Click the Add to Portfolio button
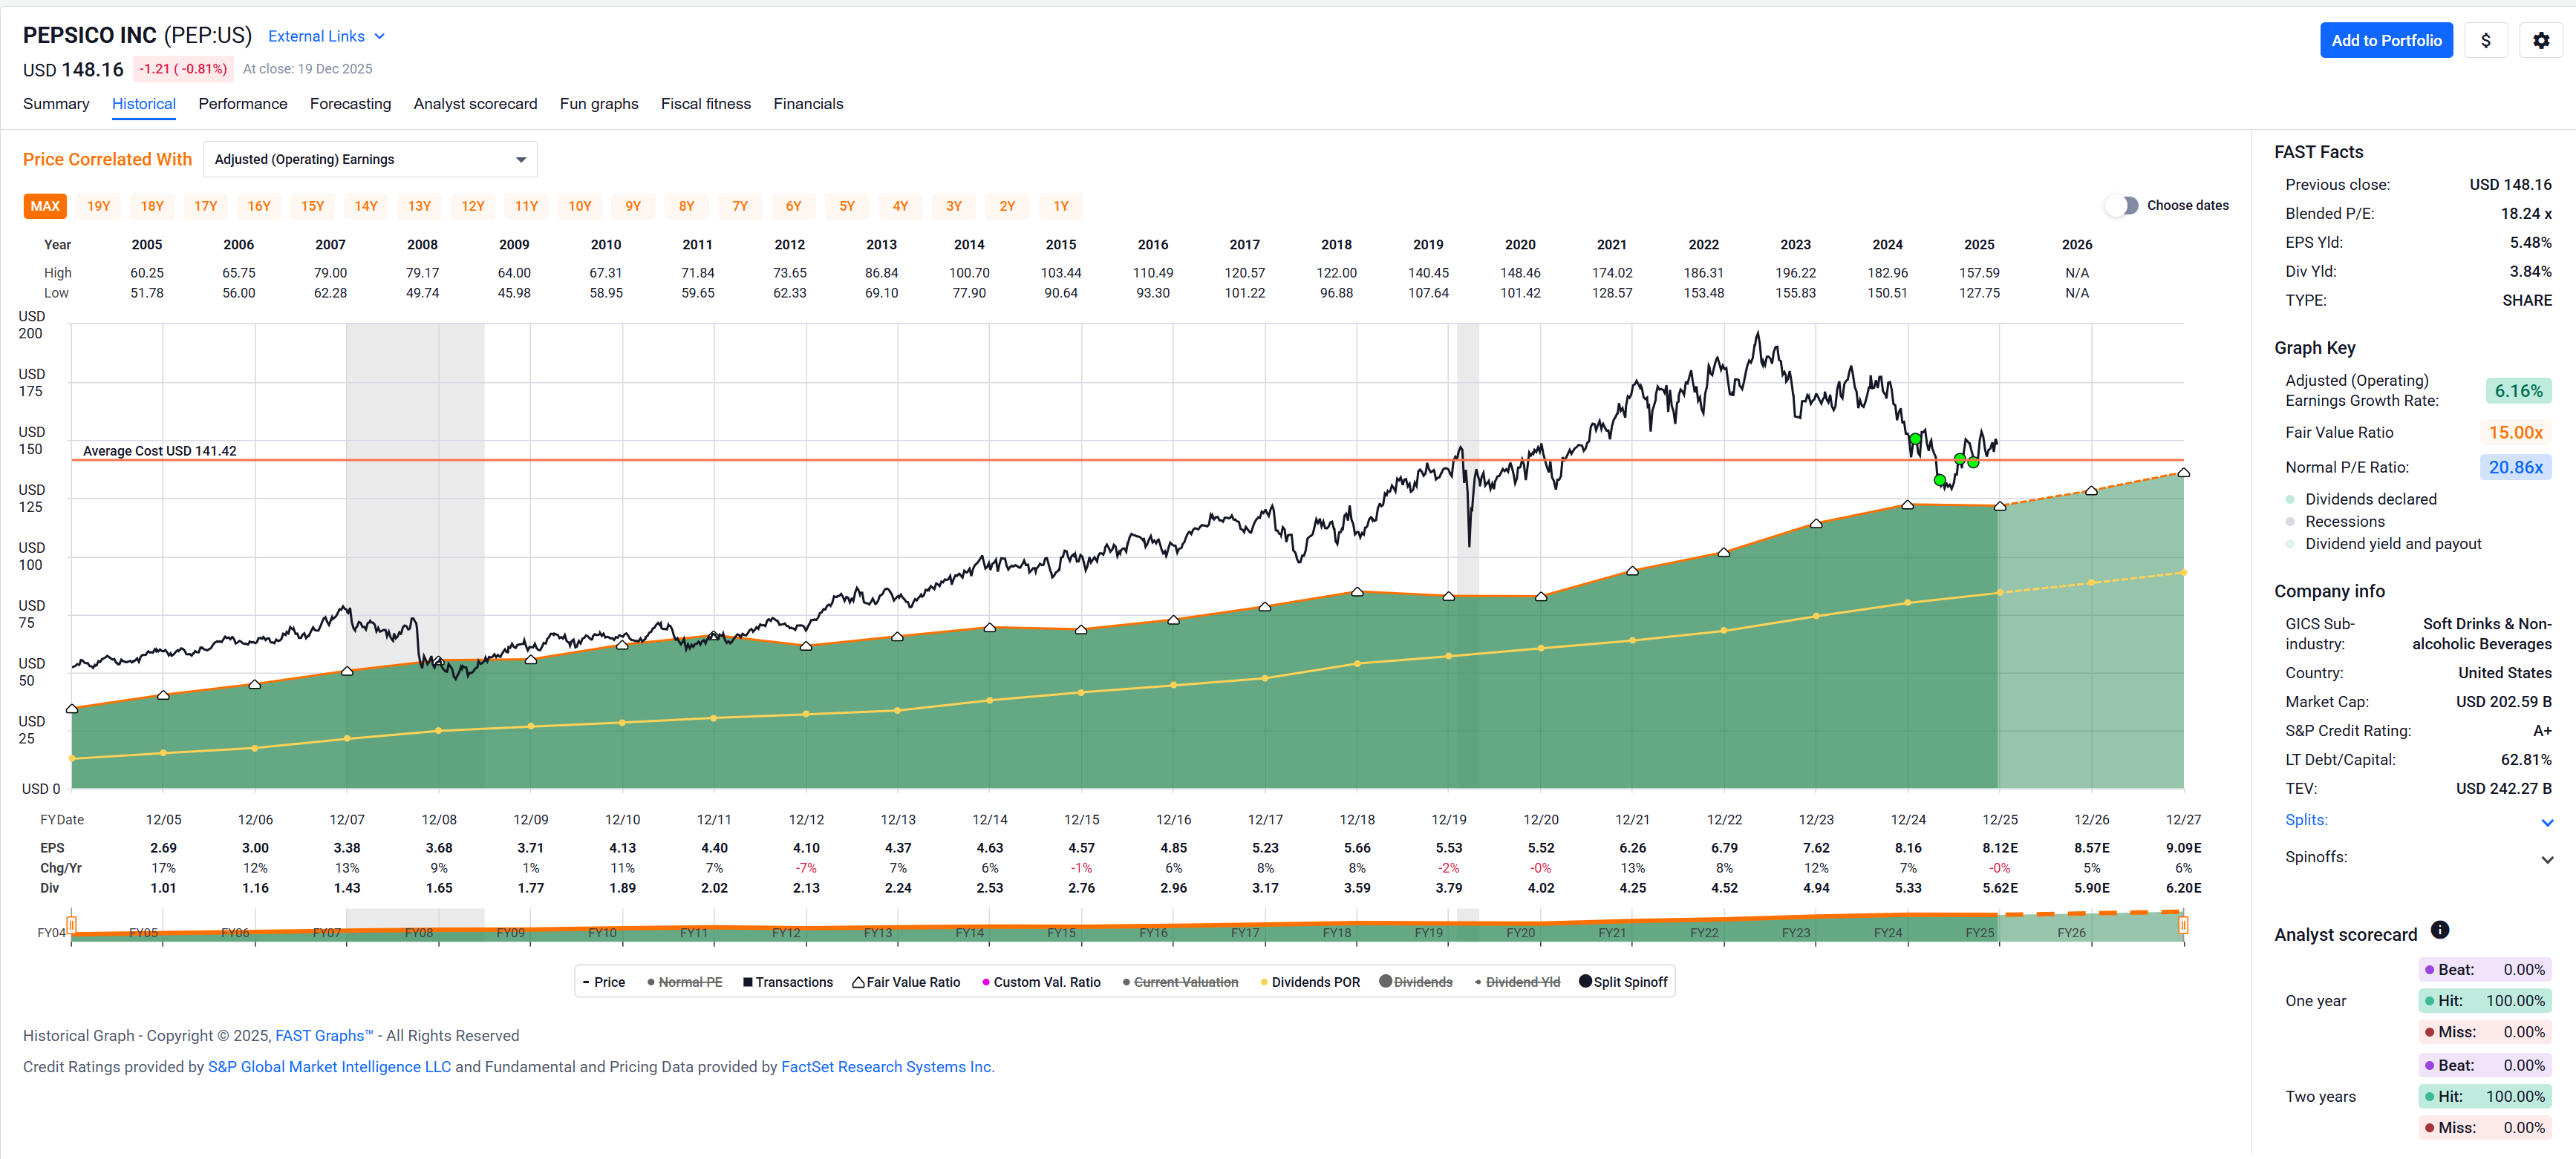The width and height of the screenshot is (2576, 1159). point(2385,40)
